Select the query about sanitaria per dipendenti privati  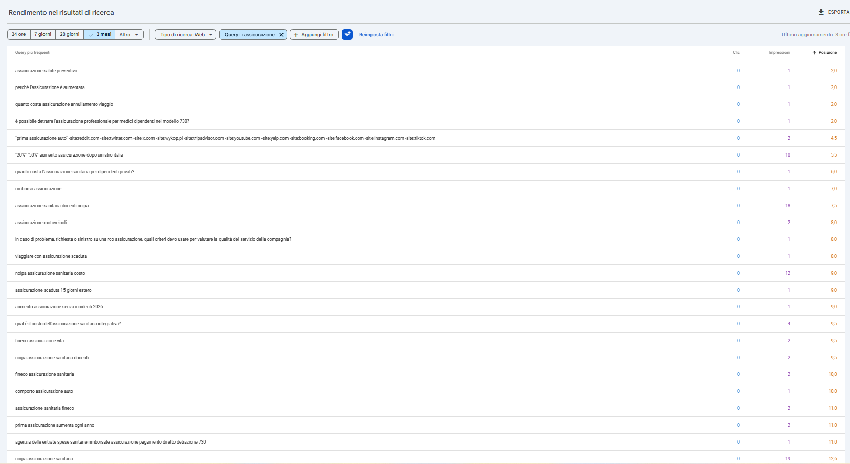[x=426, y=172]
